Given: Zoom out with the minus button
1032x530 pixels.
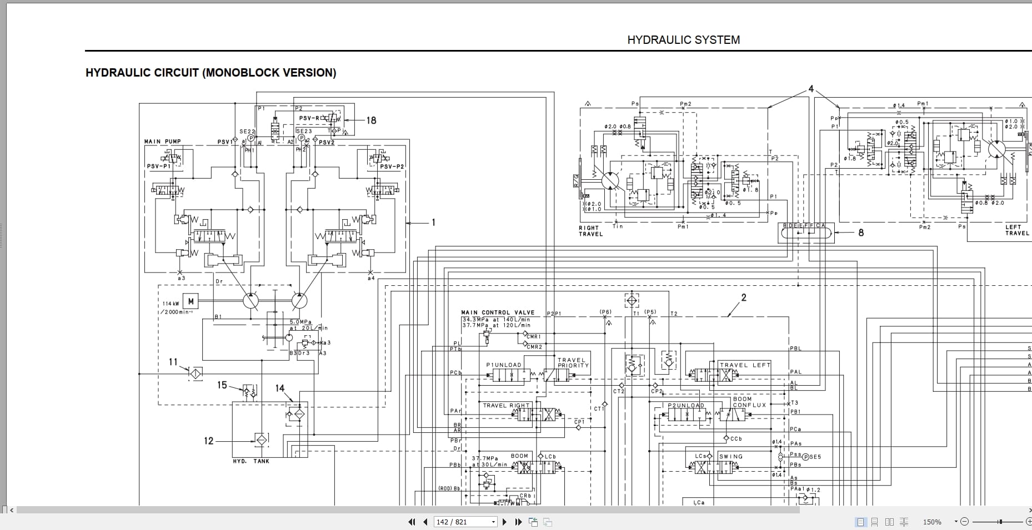Looking at the screenshot, I should click(964, 522).
